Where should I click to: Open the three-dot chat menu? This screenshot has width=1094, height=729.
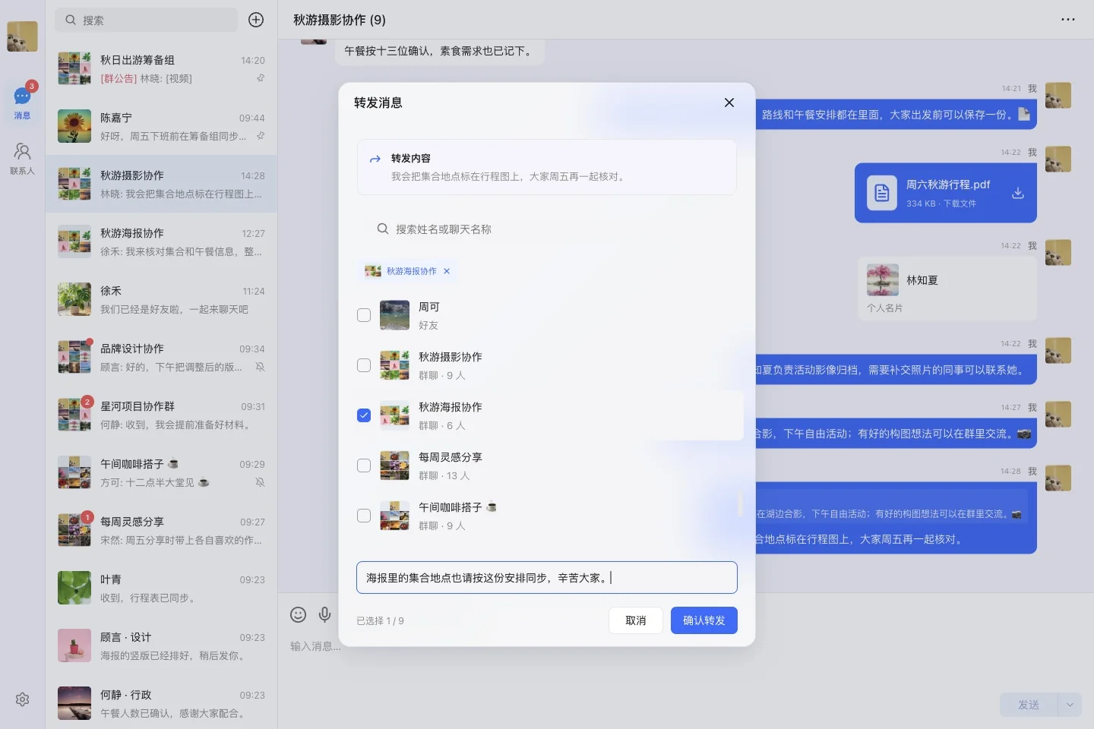[1067, 20]
